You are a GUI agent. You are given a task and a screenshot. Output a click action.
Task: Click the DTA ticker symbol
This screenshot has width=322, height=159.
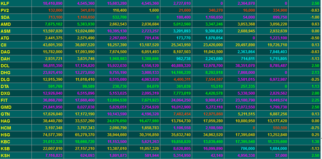click(x=5, y=87)
